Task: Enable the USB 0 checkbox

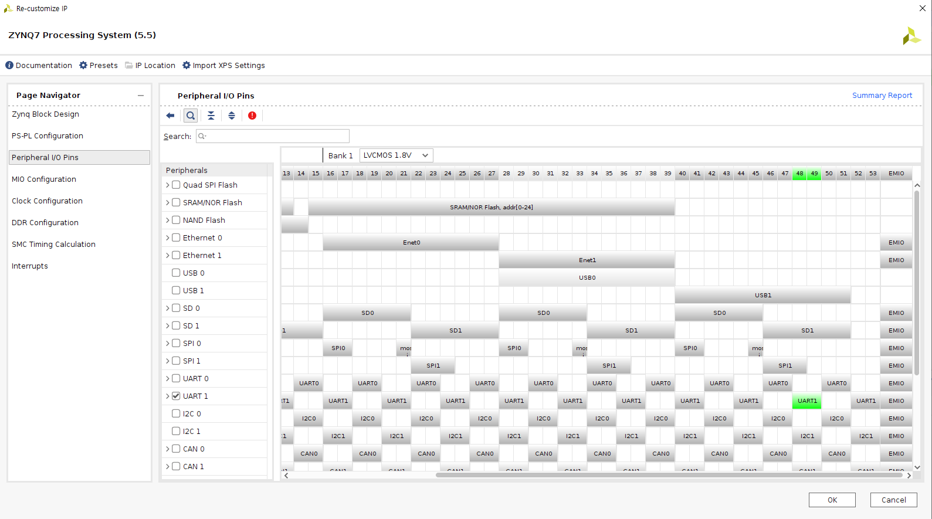Action: [x=176, y=273]
